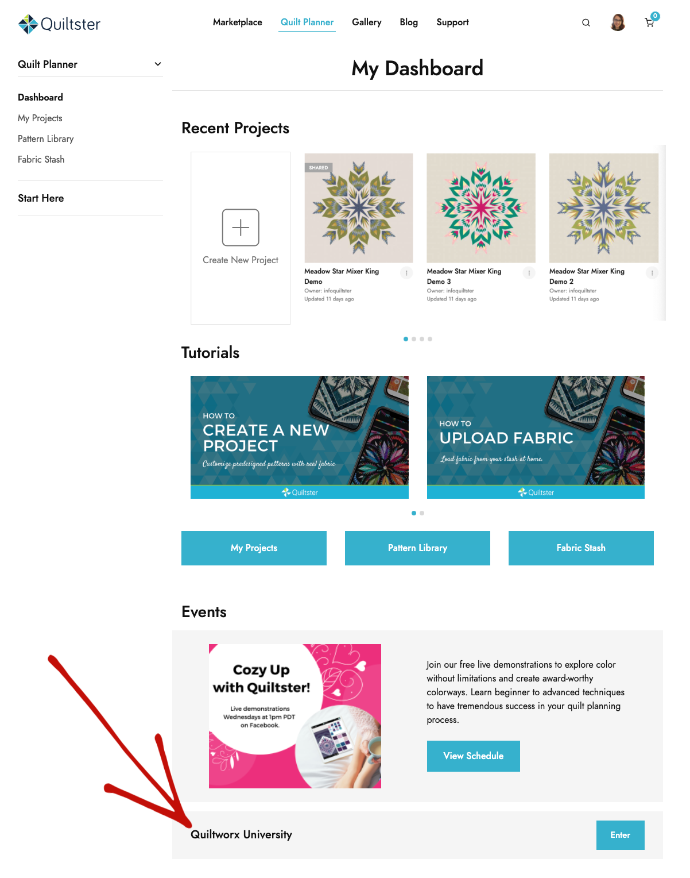Click the View Schedule button
The height and width of the screenshot is (878, 690).
(x=474, y=756)
